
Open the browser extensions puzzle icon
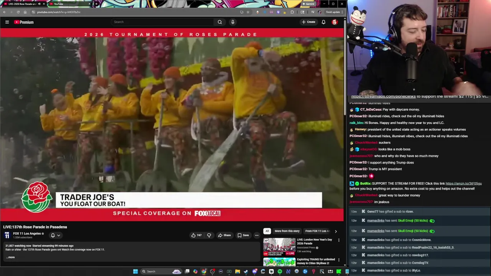click(292, 12)
